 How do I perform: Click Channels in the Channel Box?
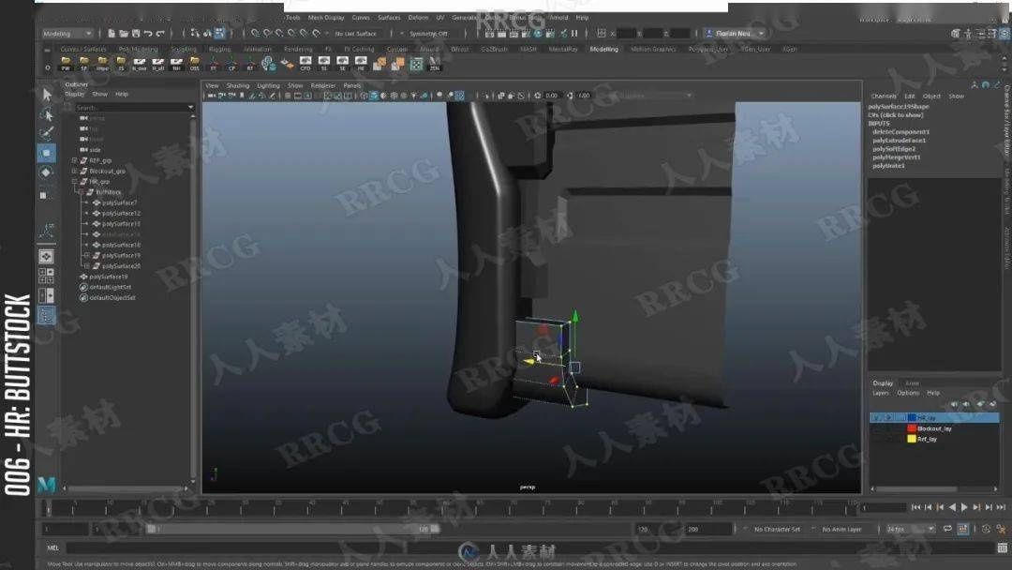click(884, 97)
